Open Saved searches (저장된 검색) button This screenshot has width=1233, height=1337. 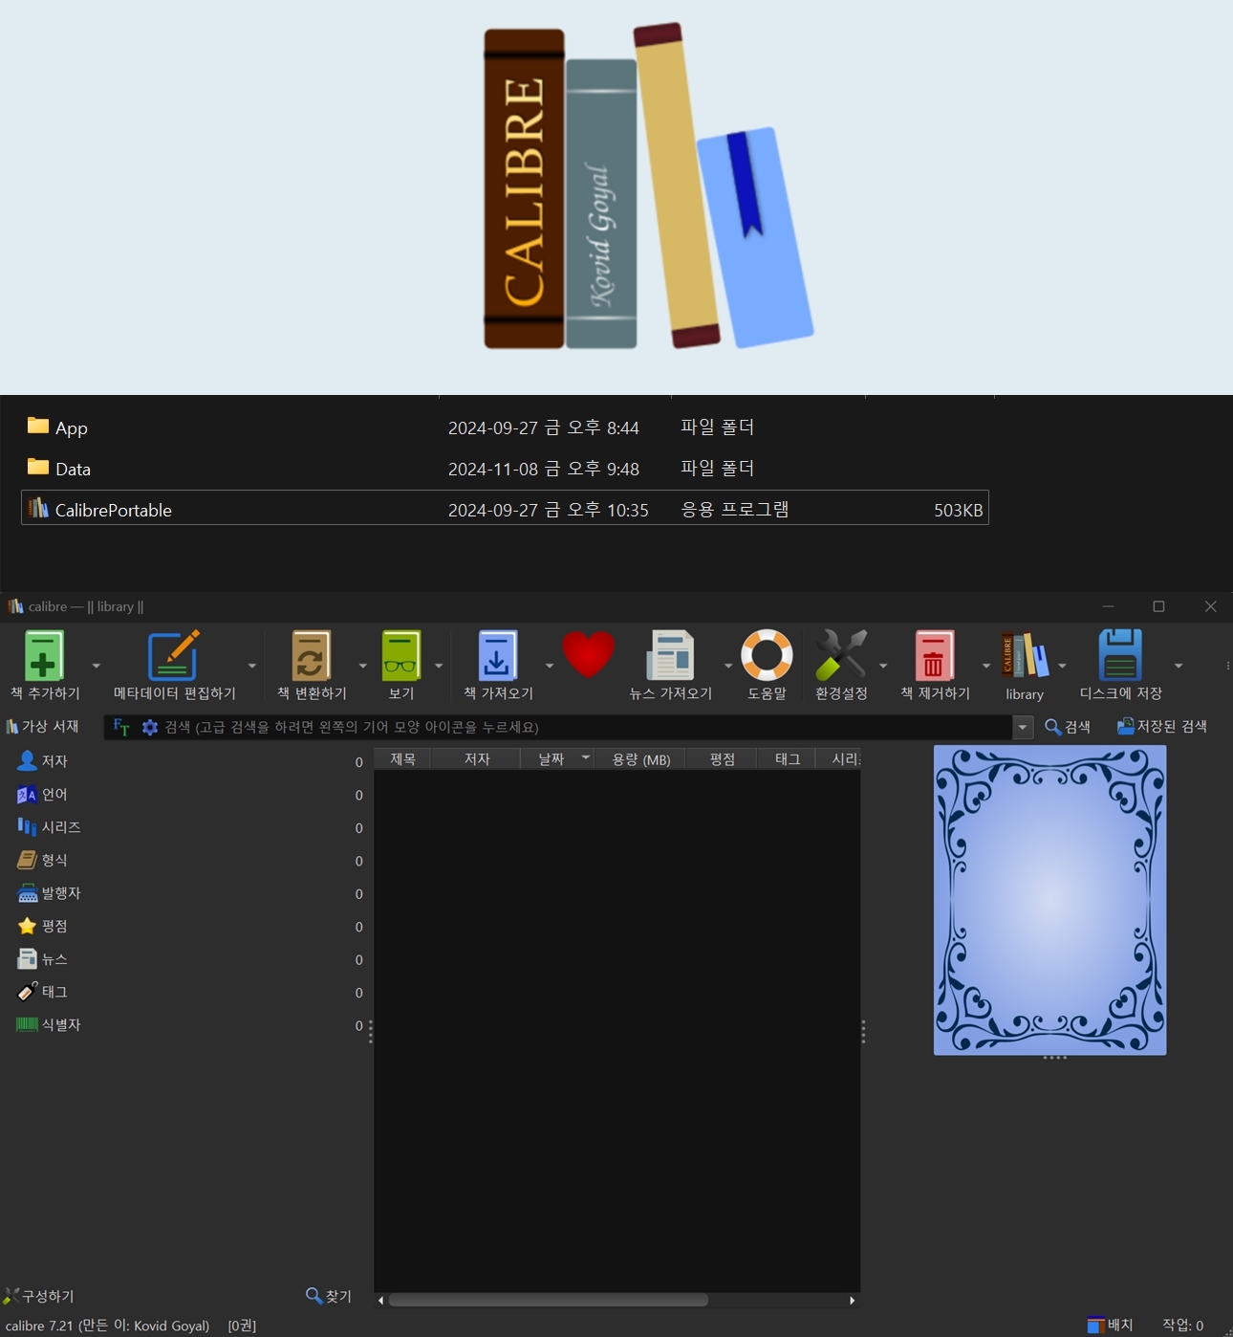click(x=1162, y=727)
